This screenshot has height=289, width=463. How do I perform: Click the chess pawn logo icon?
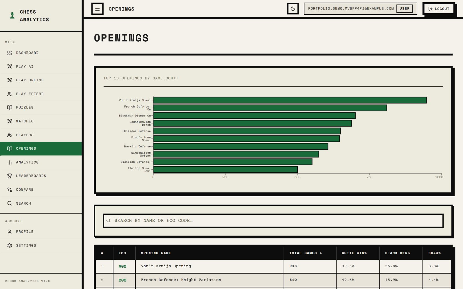pyautogui.click(x=12, y=15)
